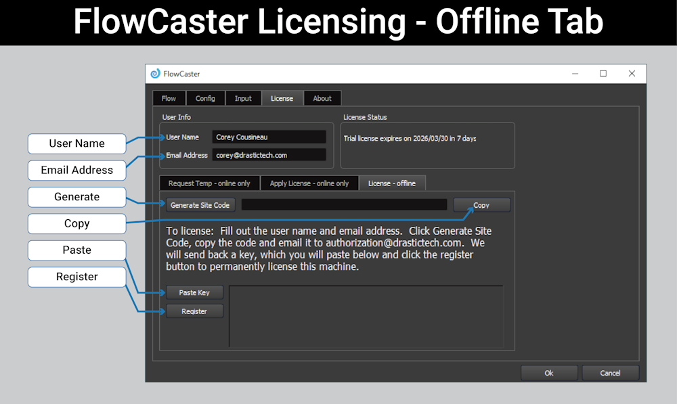Maximize the FlowCaster window

(603, 74)
